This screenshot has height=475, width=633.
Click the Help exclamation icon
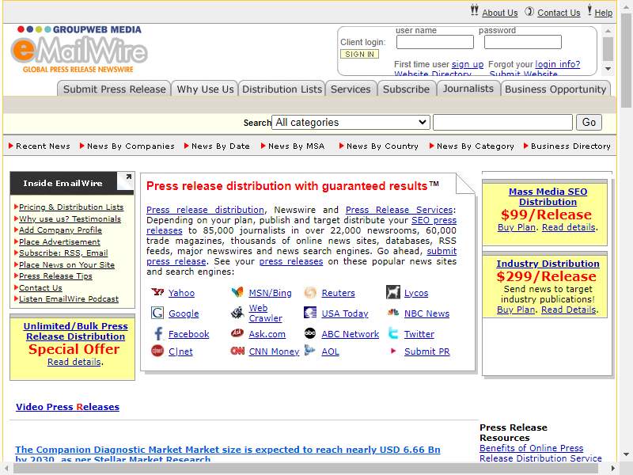(589, 9)
